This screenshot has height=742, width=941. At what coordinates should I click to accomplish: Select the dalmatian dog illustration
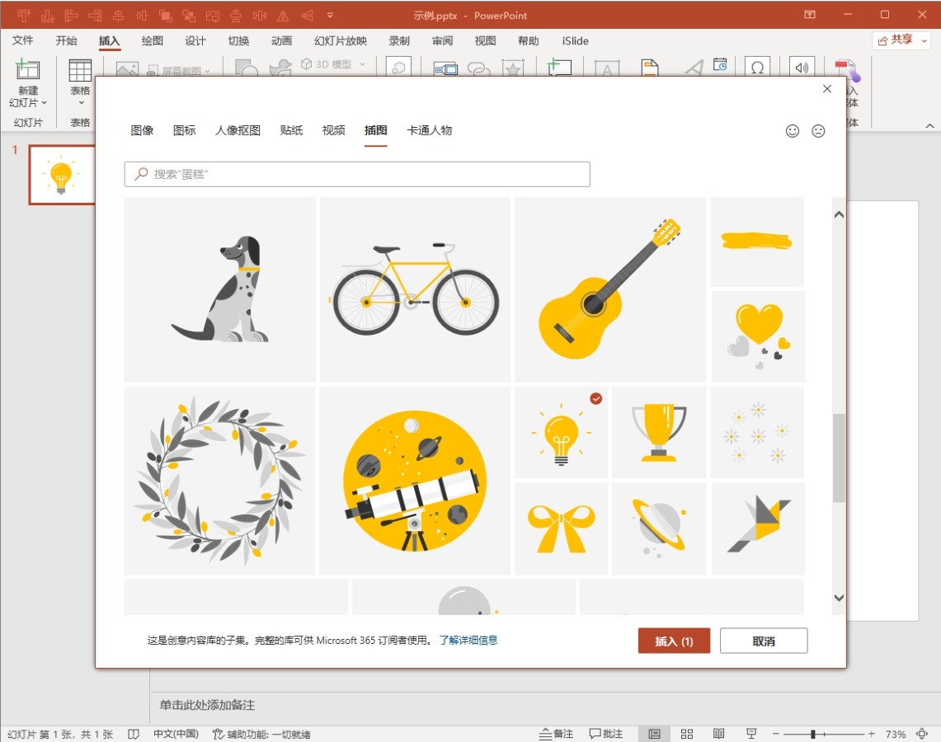(220, 289)
